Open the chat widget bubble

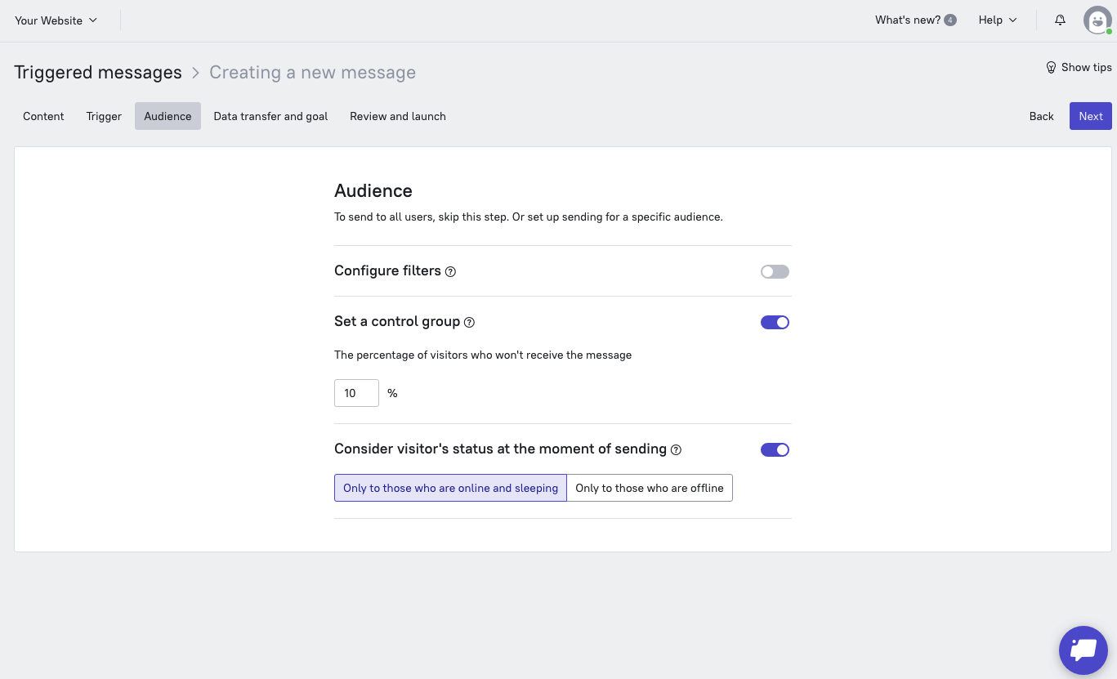coord(1083,650)
